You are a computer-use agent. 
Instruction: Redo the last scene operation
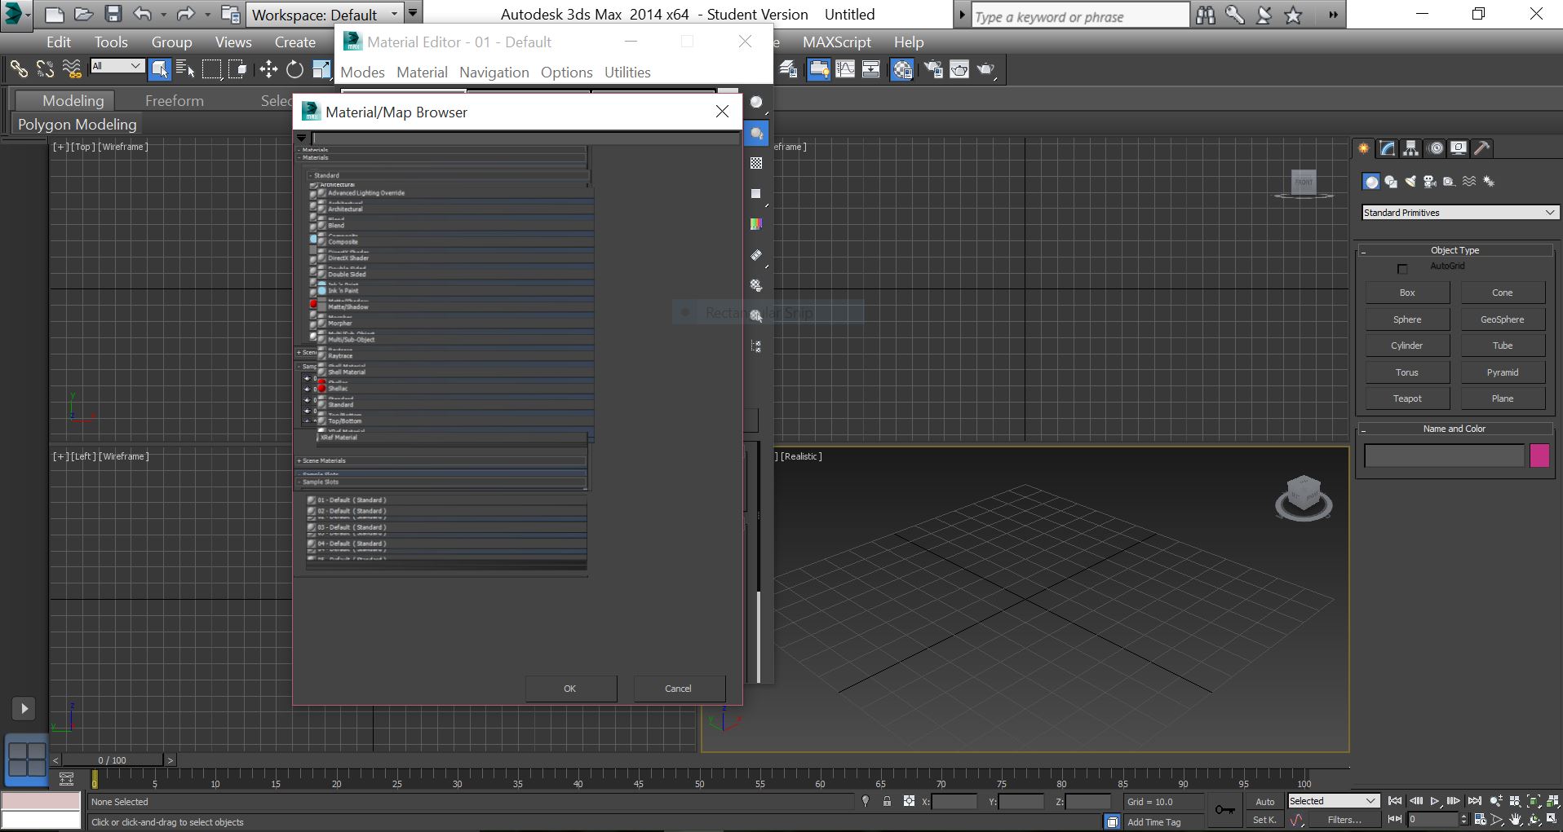(186, 14)
